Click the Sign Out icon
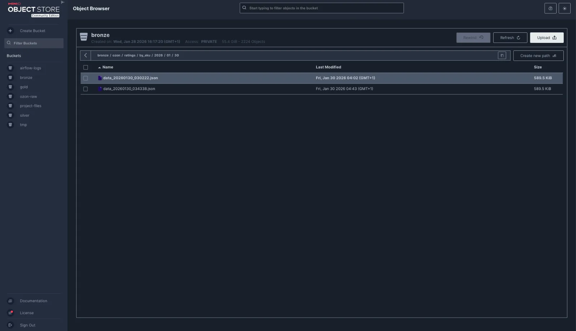576x331 pixels. tap(10, 325)
